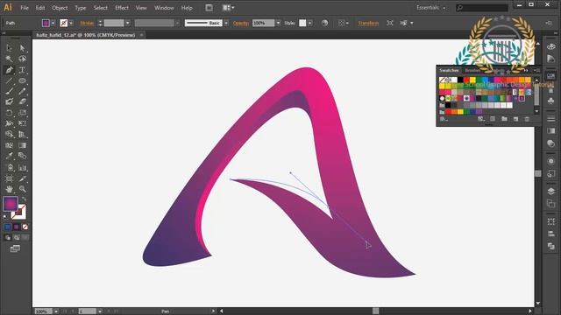Image resolution: width=561 pixels, height=315 pixels.
Task: Select the Artboard tool
Action: coord(10,178)
